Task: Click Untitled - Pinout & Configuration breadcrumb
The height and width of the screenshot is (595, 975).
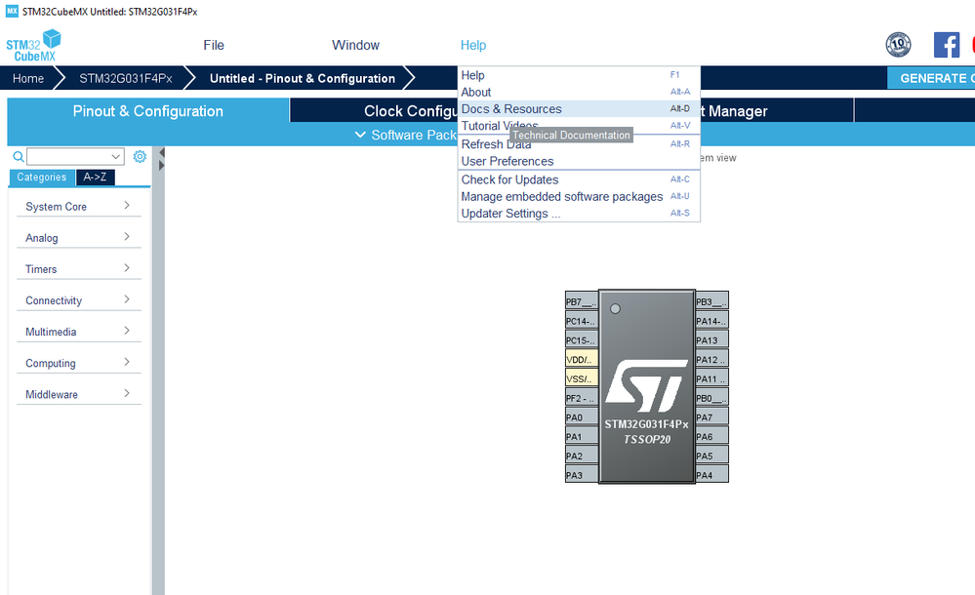Action: [303, 78]
